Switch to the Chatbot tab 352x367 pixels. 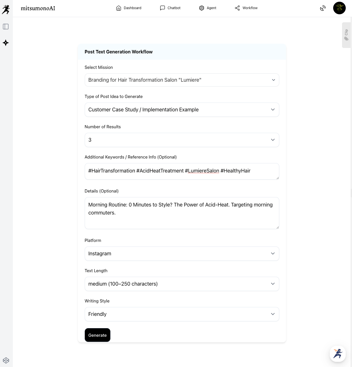click(x=170, y=8)
